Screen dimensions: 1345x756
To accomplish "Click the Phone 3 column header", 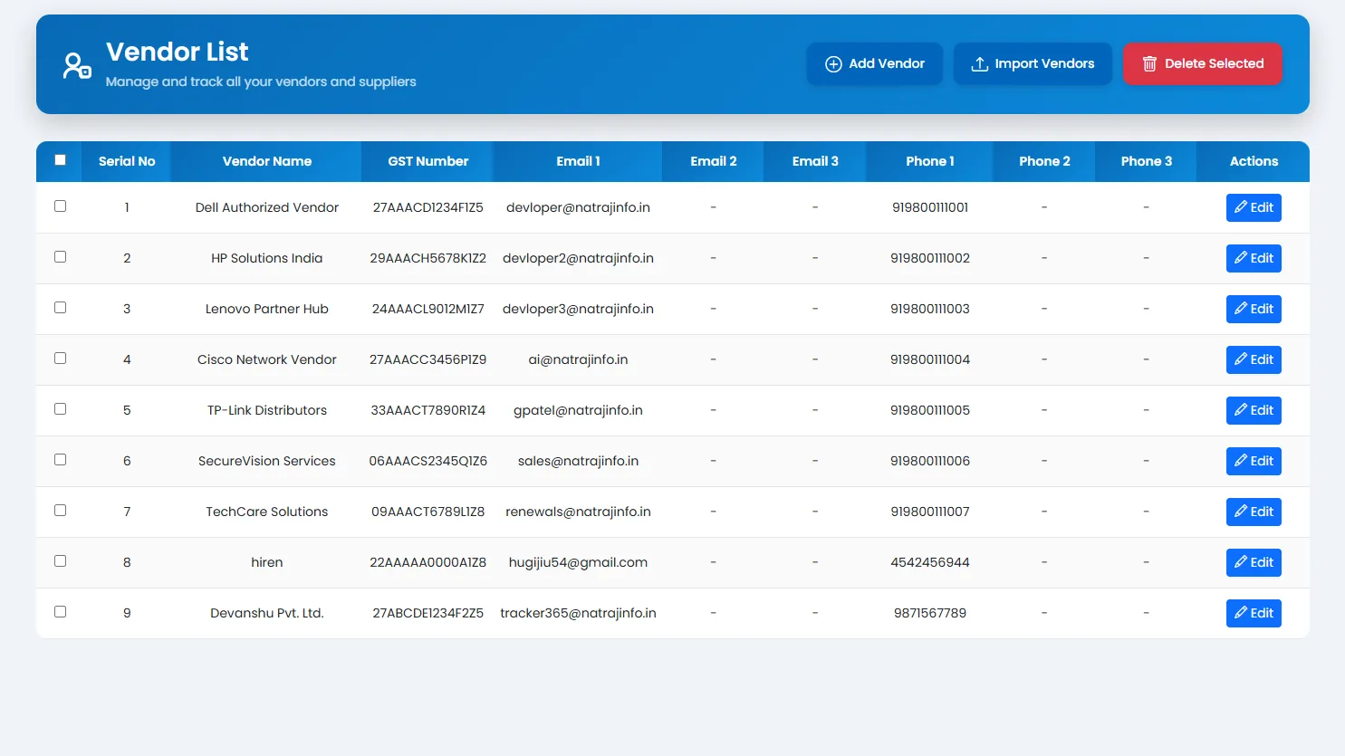I will point(1147,161).
